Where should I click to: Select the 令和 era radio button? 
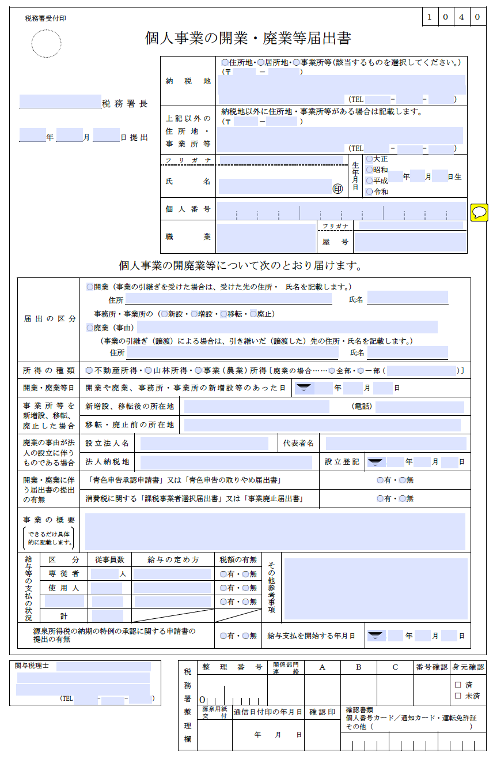(369, 191)
